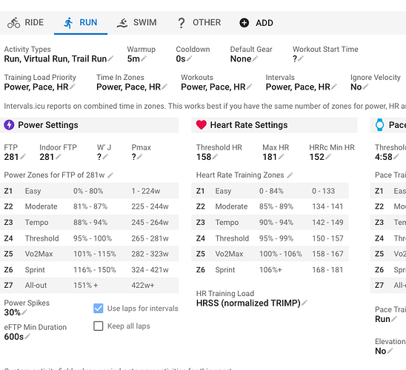
Task: Open Training Load Priority selection
Action: pos(39,87)
